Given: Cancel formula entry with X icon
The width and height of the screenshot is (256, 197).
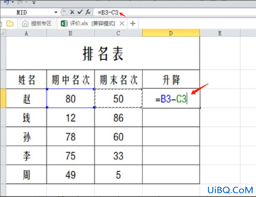Looking at the screenshot, I should [72, 12].
